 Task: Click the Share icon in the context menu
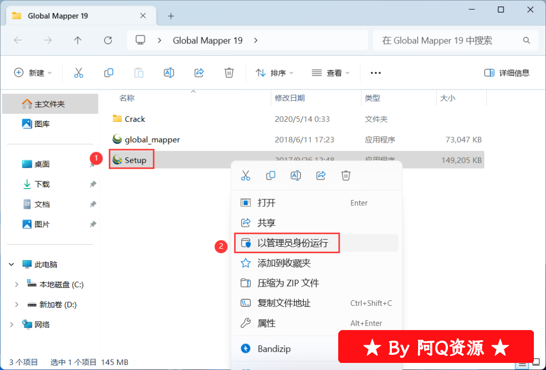pos(321,175)
